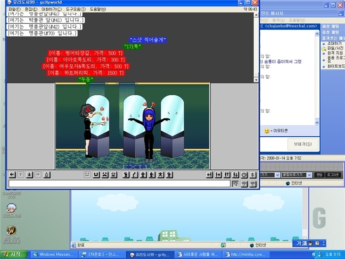The image size is (345, 259).
Task: Select the smiling face expression icon
Action: (96, 175)
